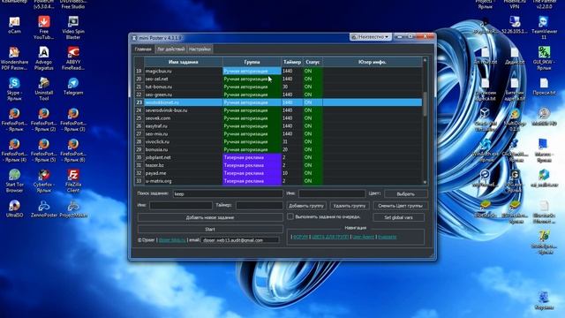Click the task Таймер input field
The height and width of the screenshot is (318, 565).
pyautogui.click(x=259, y=205)
